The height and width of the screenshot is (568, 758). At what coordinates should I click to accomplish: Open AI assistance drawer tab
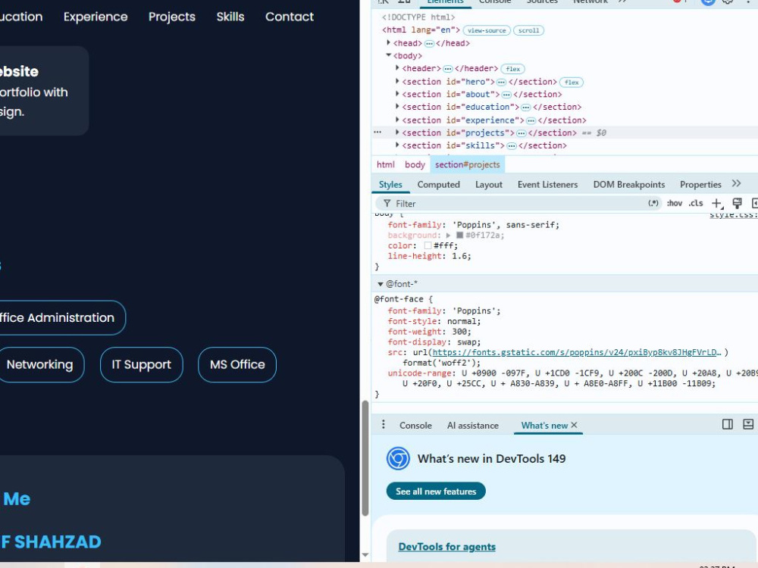click(473, 426)
